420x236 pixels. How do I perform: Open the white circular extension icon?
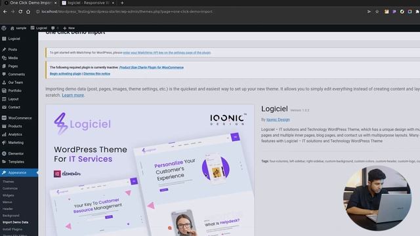pyautogui.click(x=402, y=12)
